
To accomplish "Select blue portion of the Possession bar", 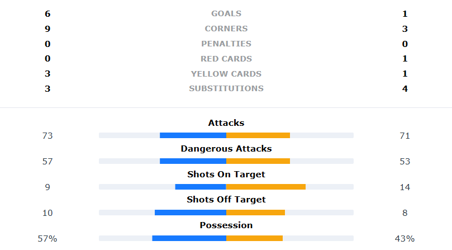I will tap(189, 238).
